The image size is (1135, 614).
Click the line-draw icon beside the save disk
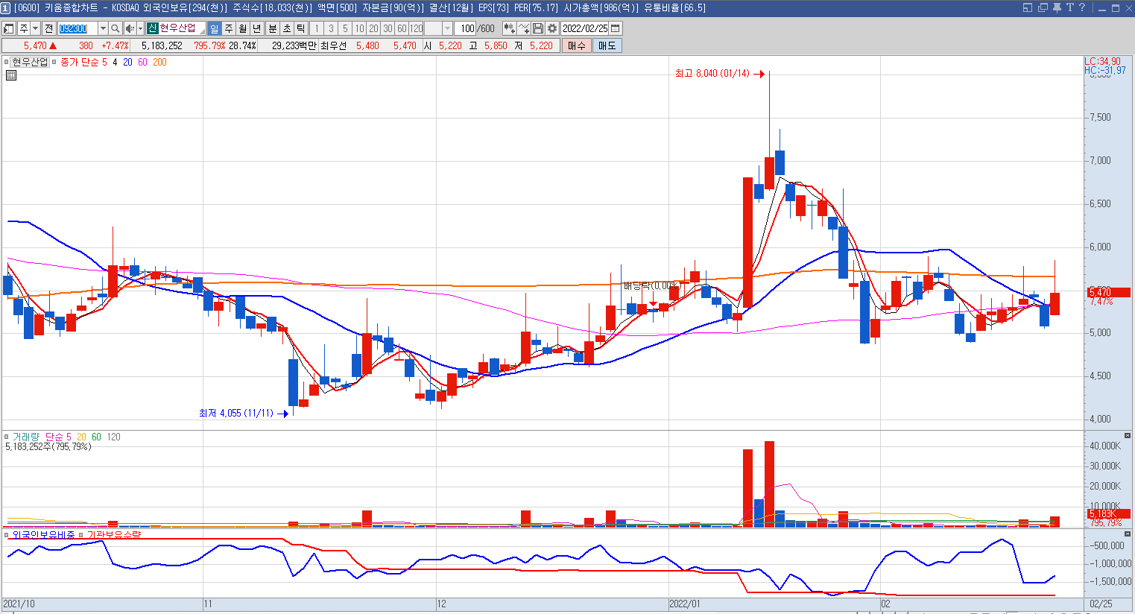point(524,28)
